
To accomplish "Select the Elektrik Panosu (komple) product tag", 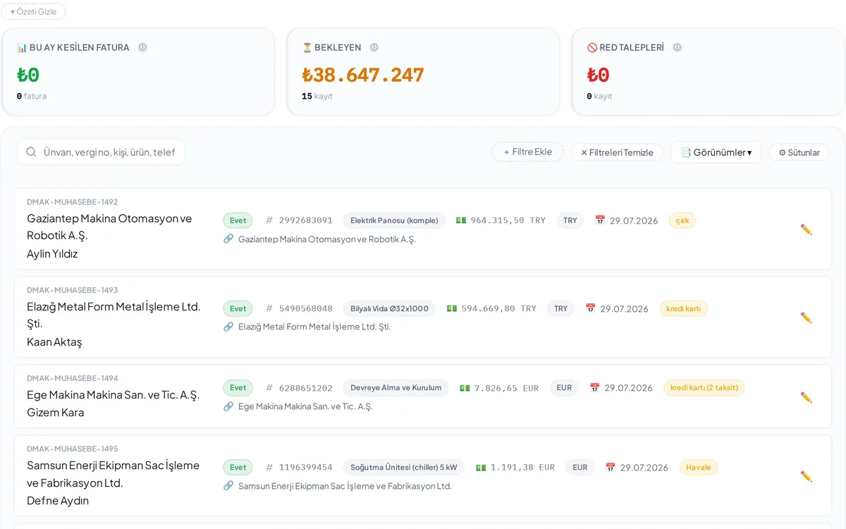I will [394, 220].
